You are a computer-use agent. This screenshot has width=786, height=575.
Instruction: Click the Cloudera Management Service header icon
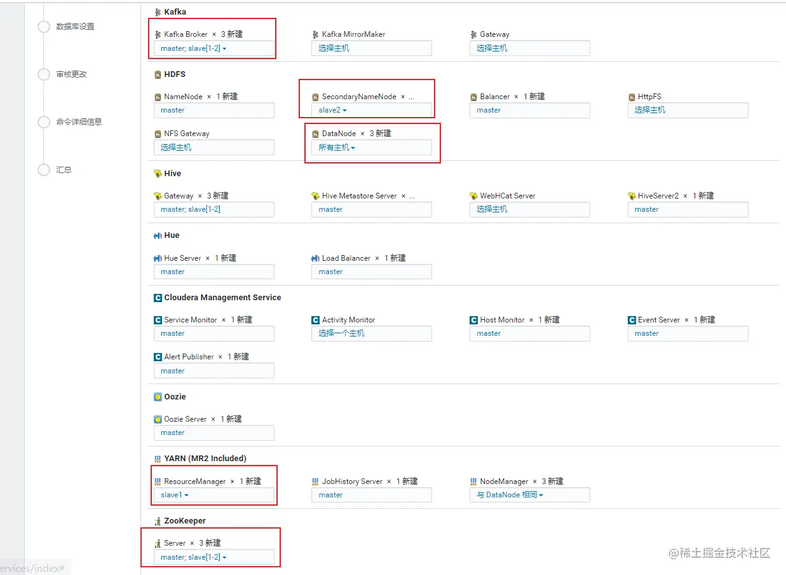pyautogui.click(x=158, y=298)
